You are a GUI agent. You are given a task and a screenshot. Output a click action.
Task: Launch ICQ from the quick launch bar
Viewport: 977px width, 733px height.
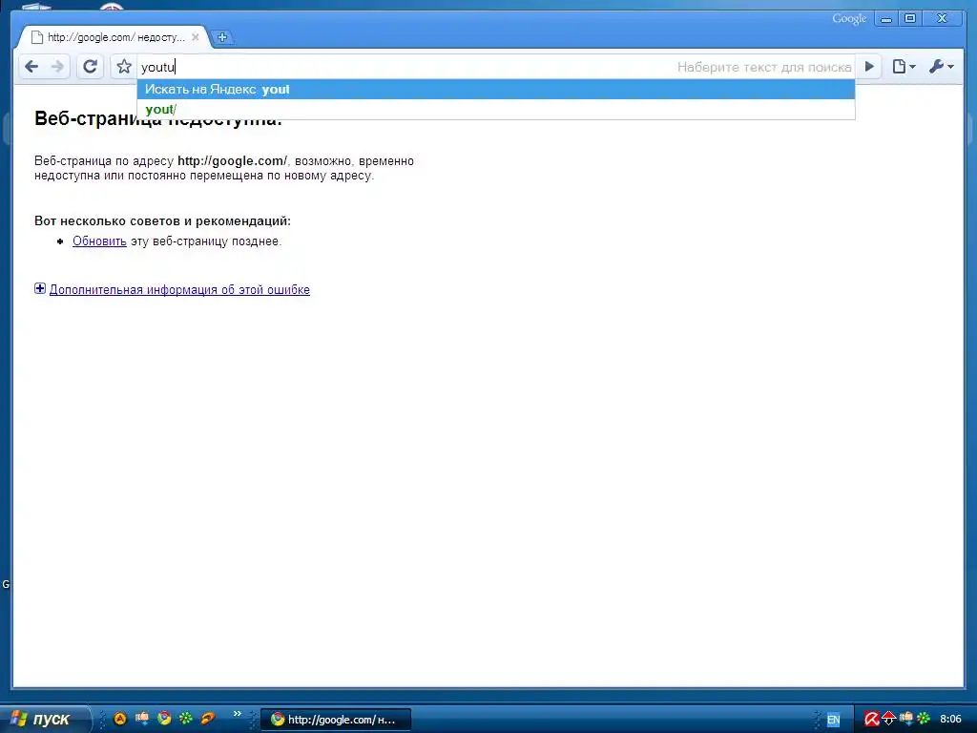[x=186, y=719]
